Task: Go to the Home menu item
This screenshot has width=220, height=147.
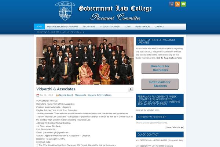Action: tap(39, 26)
